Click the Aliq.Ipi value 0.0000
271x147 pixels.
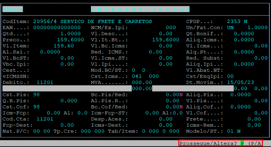[x=244, y=64]
